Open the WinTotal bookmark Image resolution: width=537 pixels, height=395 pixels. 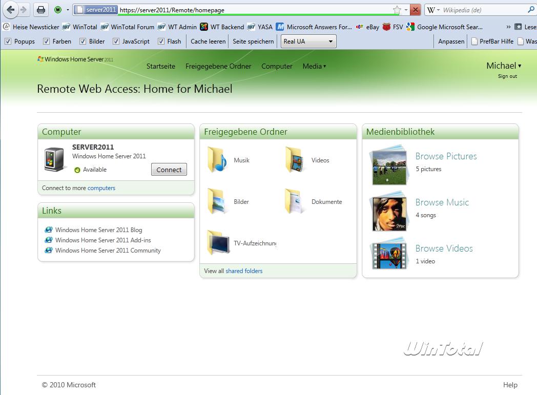tap(79, 27)
